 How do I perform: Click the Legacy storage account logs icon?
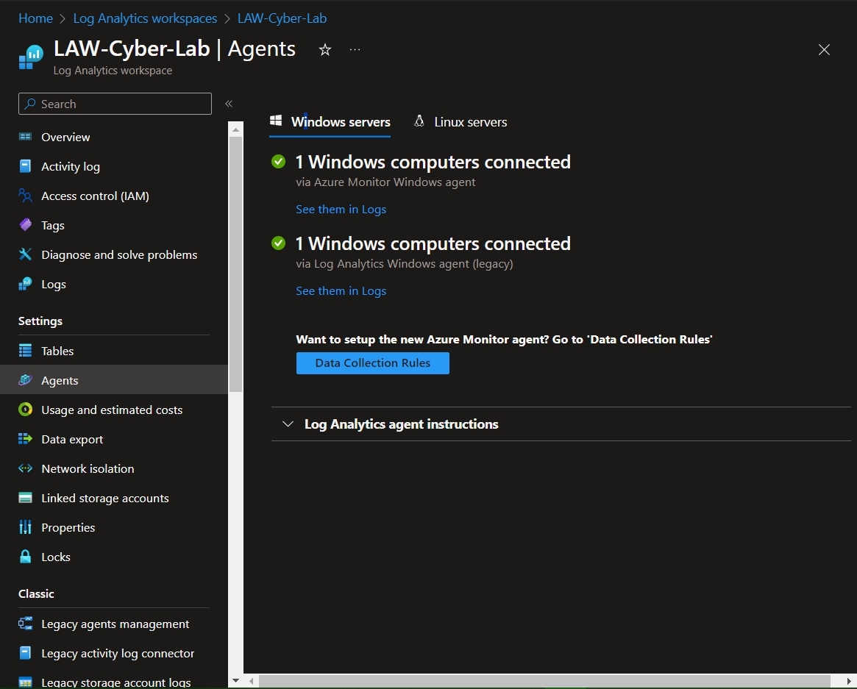(x=25, y=682)
